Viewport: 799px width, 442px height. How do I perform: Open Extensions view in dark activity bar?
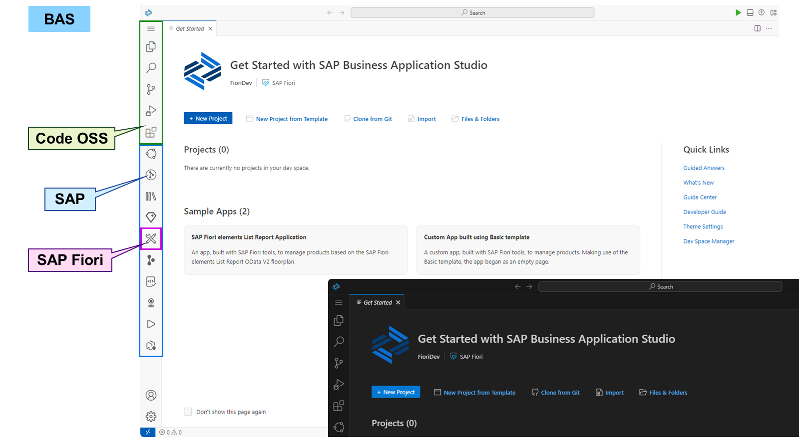tap(339, 406)
